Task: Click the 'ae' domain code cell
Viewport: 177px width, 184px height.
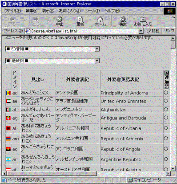Action: pyautogui.click(x=16, y=101)
